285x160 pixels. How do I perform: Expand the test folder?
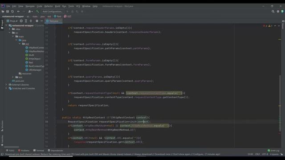(13, 77)
